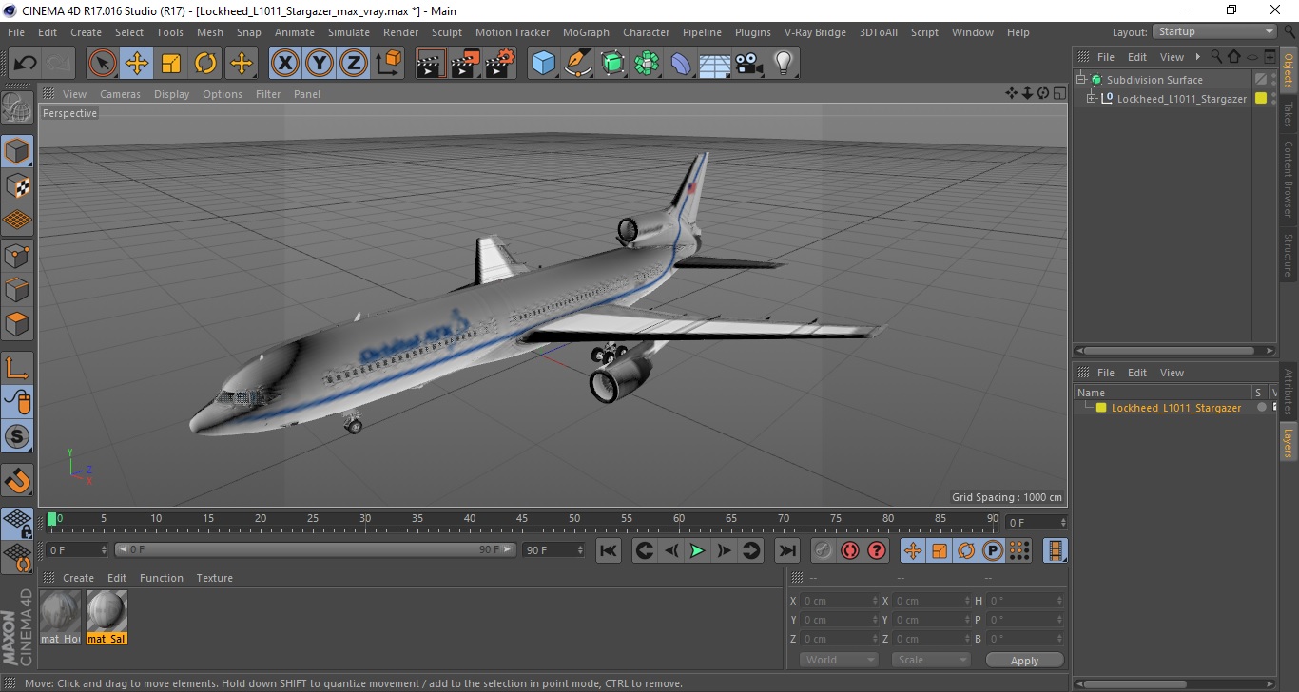Screen dimensions: 1299x692
Task: Toggle record active objects button
Action: pyautogui.click(x=824, y=550)
